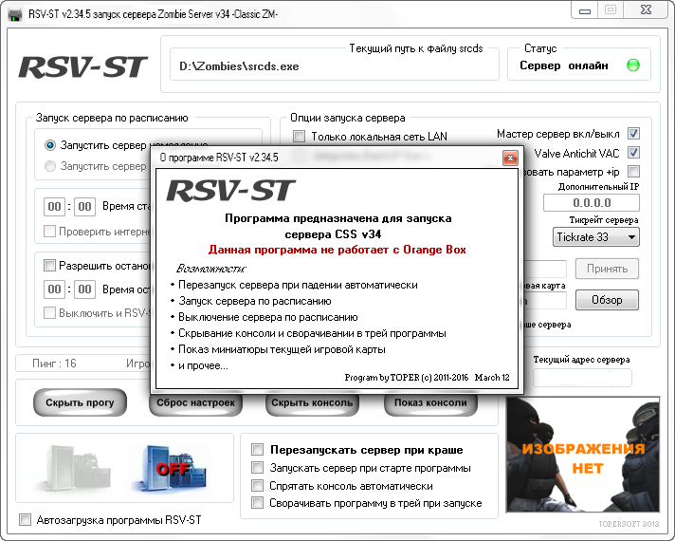Viewport: 675px width, 541px height.
Task: Click the RSV-ST logo inside About dialog
Action: (x=230, y=191)
